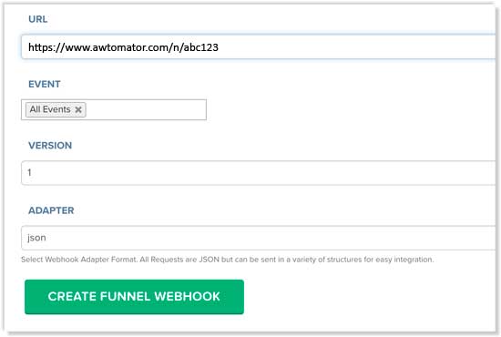The image size is (501, 337).
Task: Click Create Funnel Webhook button
Action: click(x=134, y=297)
